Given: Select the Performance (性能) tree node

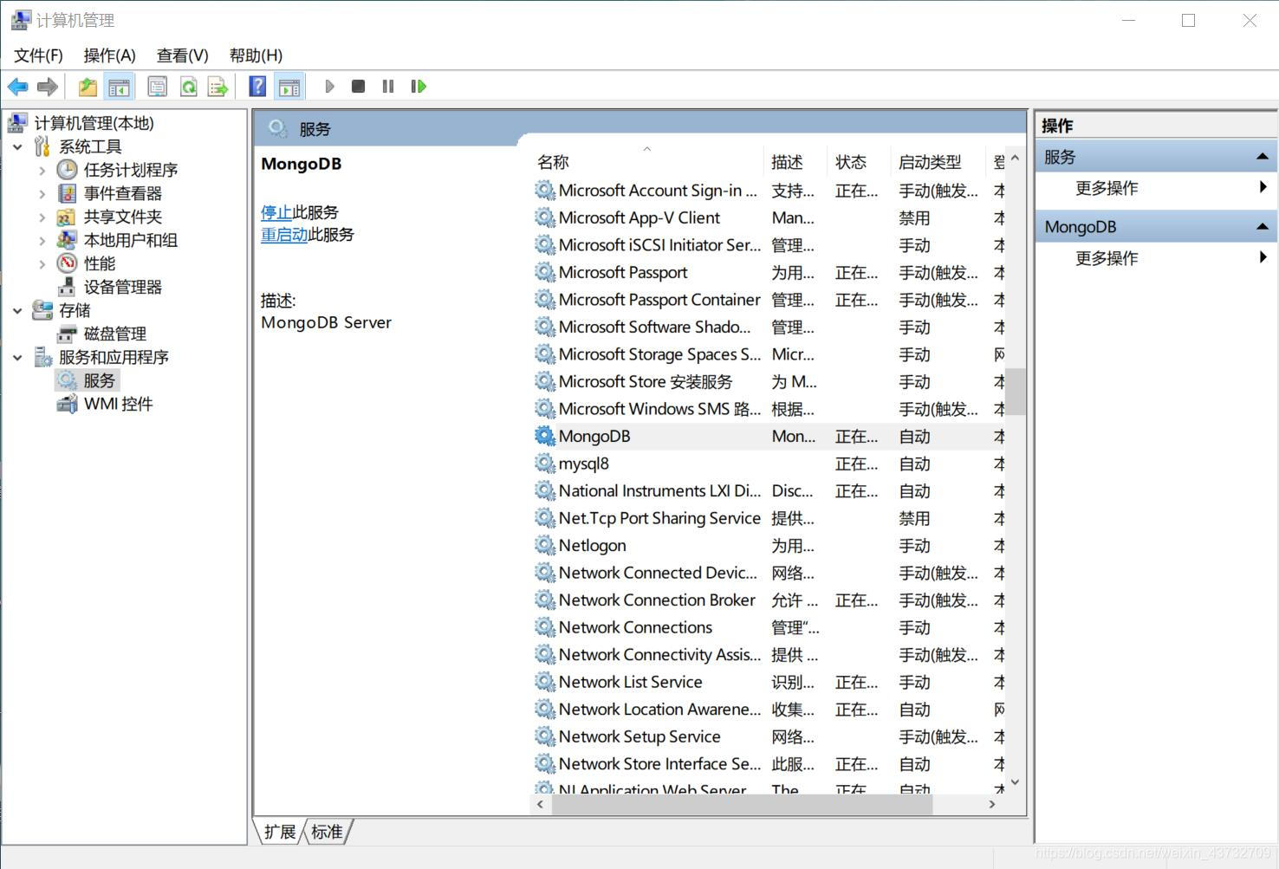Looking at the screenshot, I should pos(100,263).
